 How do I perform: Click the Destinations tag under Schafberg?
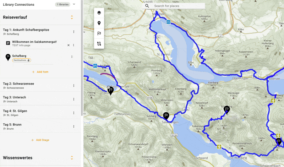[x=22, y=60]
